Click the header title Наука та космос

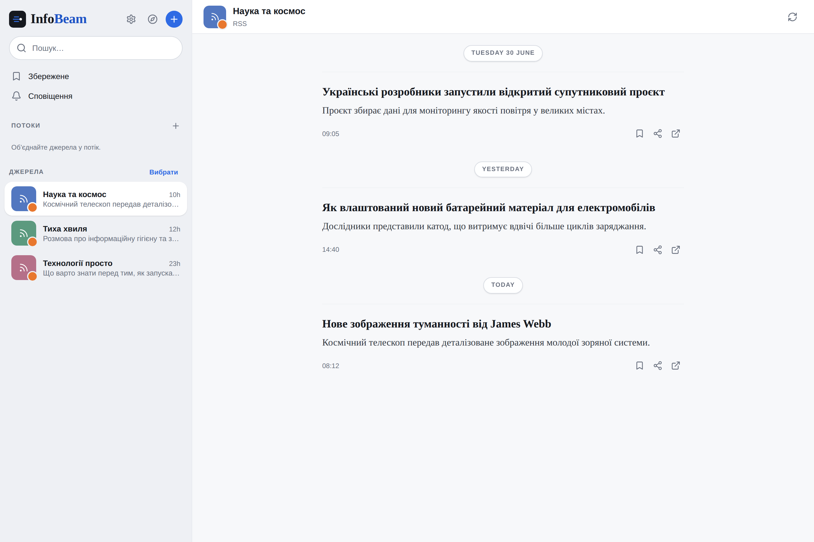(x=269, y=11)
